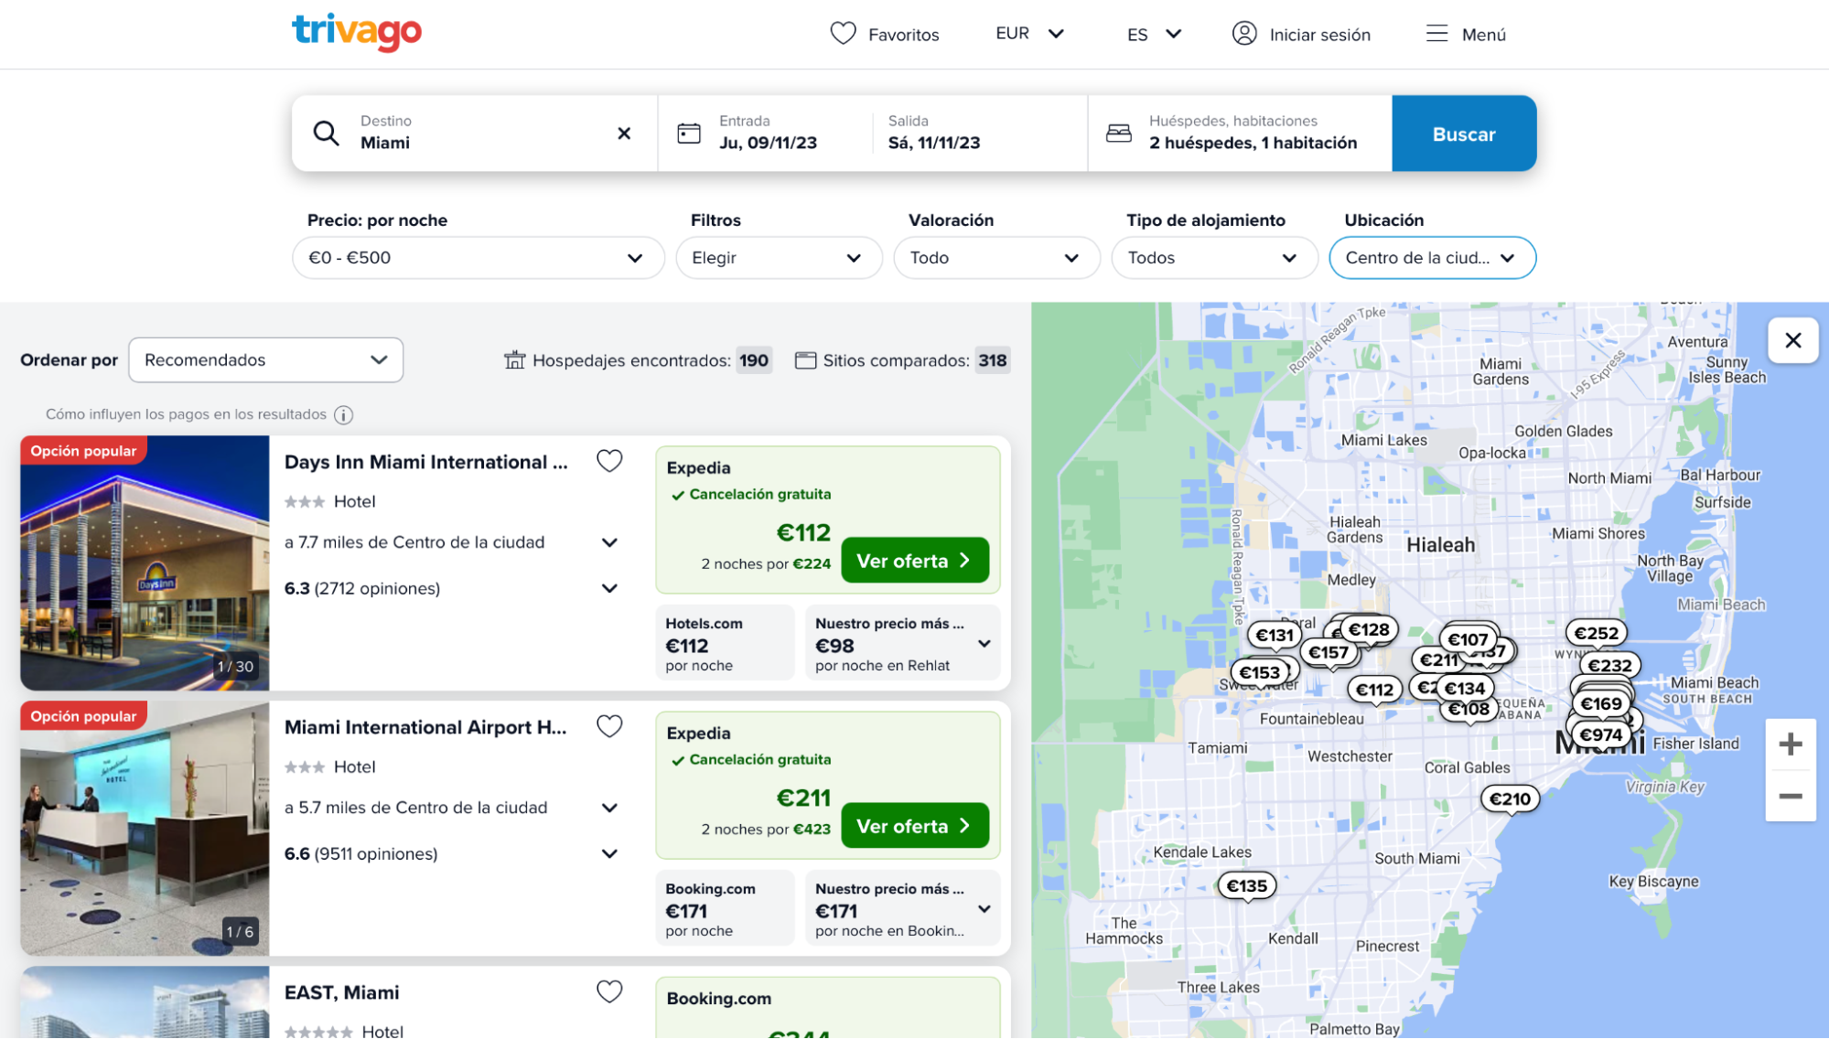Open Filtros Elegir dropdown

pos(779,258)
